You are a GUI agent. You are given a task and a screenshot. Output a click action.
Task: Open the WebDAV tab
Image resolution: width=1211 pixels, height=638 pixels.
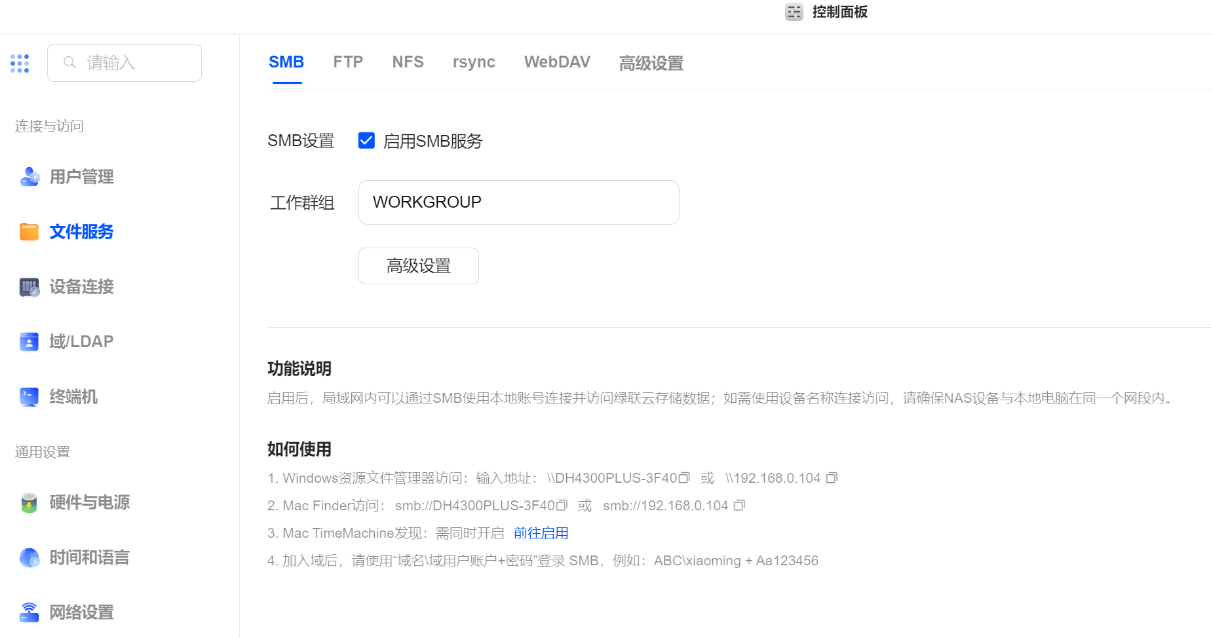557,62
